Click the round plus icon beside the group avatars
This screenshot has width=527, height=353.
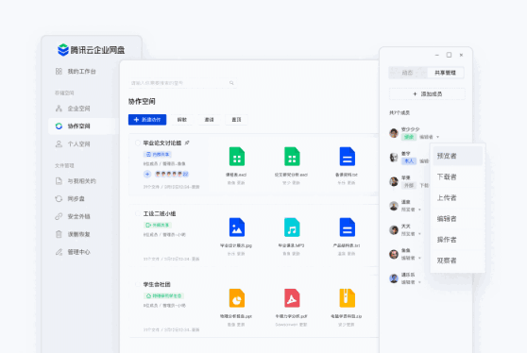[x=147, y=174]
